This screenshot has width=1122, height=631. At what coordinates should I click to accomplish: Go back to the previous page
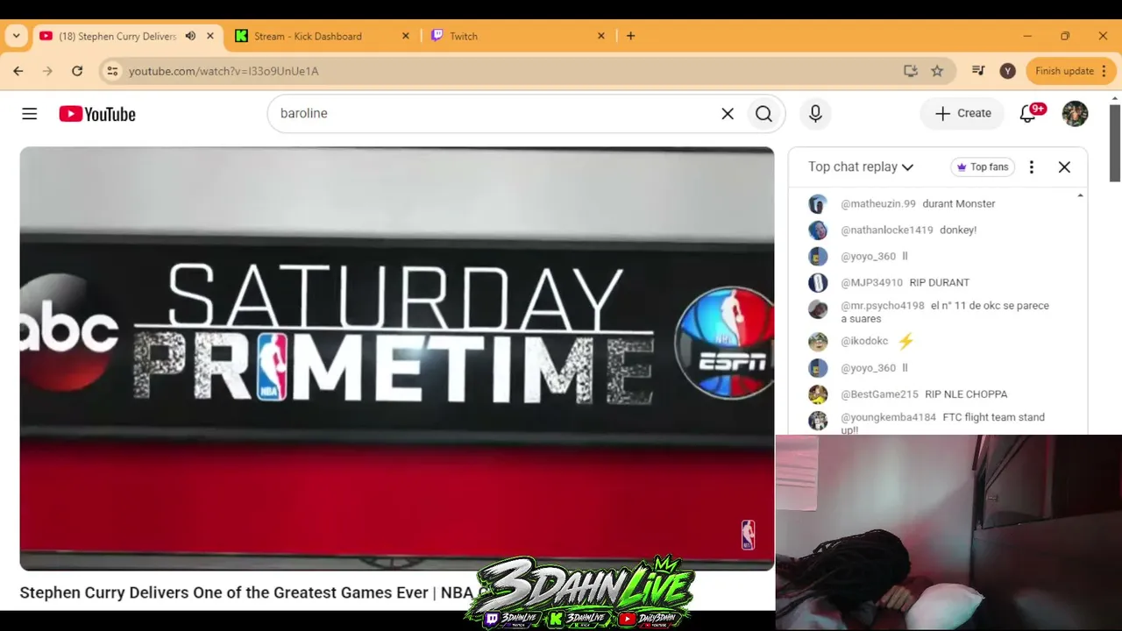18,71
